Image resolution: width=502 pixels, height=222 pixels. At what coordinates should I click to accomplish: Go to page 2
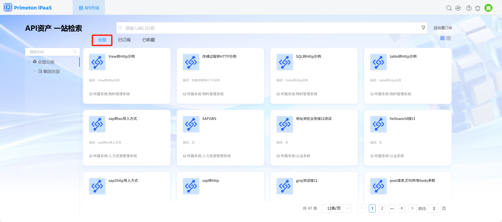click(x=382, y=208)
